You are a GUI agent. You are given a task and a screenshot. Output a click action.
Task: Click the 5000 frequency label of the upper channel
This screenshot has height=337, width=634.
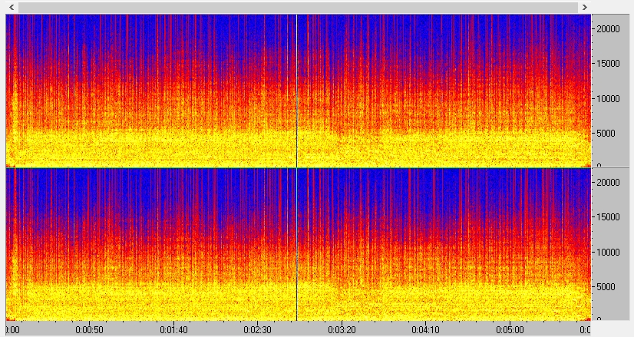point(606,134)
